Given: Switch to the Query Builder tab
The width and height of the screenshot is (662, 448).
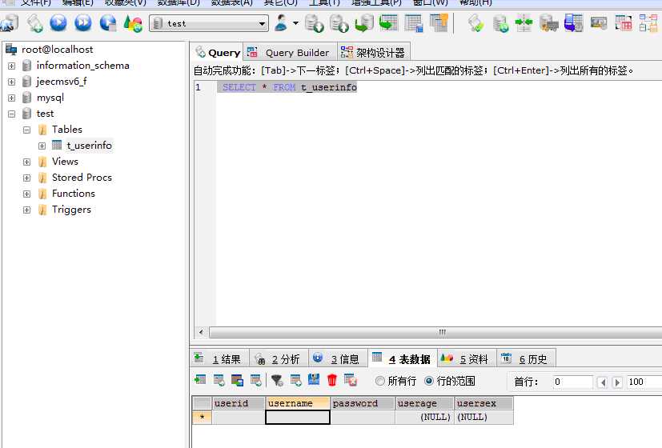Looking at the screenshot, I should click(290, 52).
